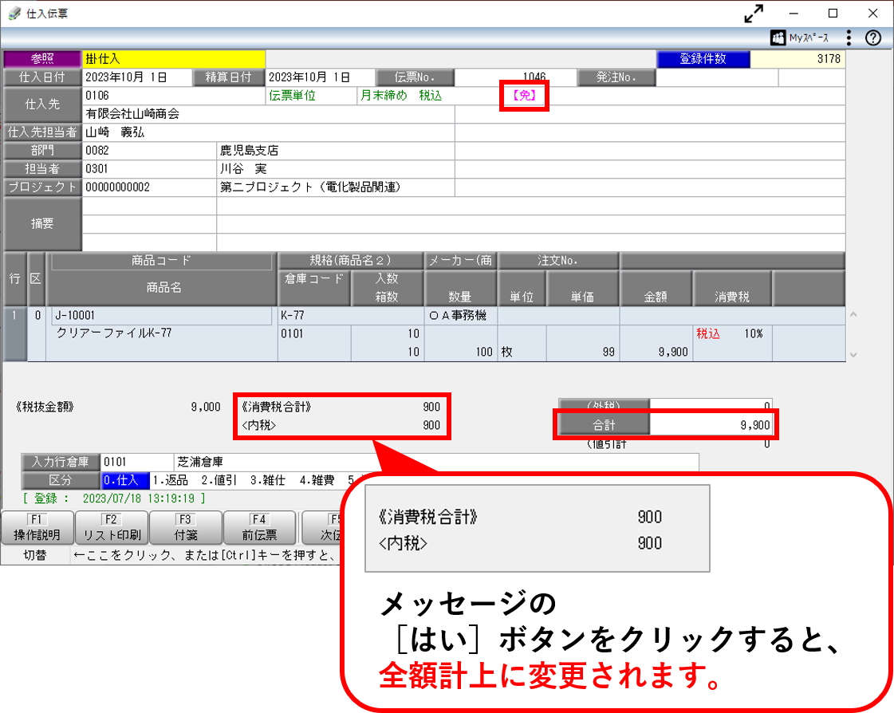Click the grid scroll down arrow
894x713 pixels.
(x=853, y=354)
